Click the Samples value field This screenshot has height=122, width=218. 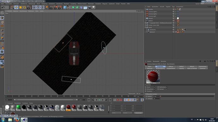click(157, 99)
